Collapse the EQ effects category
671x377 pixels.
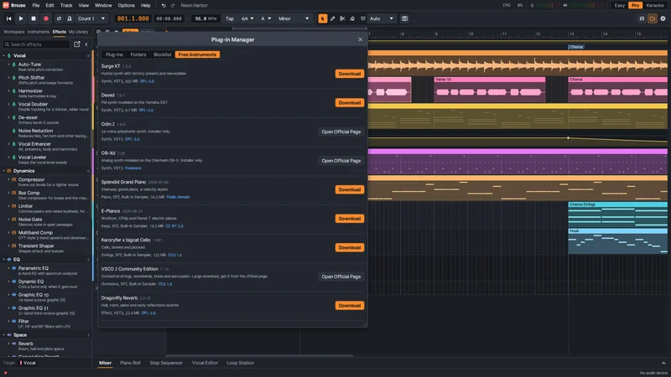click(4, 260)
